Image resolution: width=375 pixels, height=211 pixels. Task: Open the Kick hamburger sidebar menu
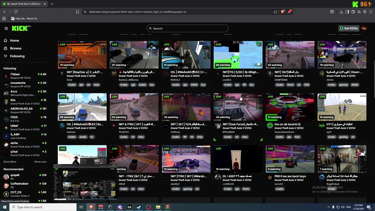[6, 28]
